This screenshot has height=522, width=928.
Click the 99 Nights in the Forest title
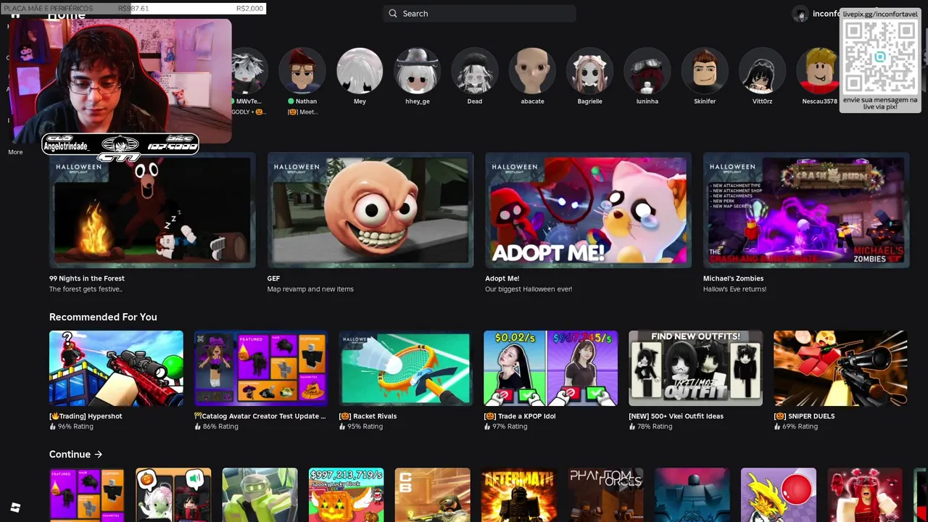pos(87,278)
